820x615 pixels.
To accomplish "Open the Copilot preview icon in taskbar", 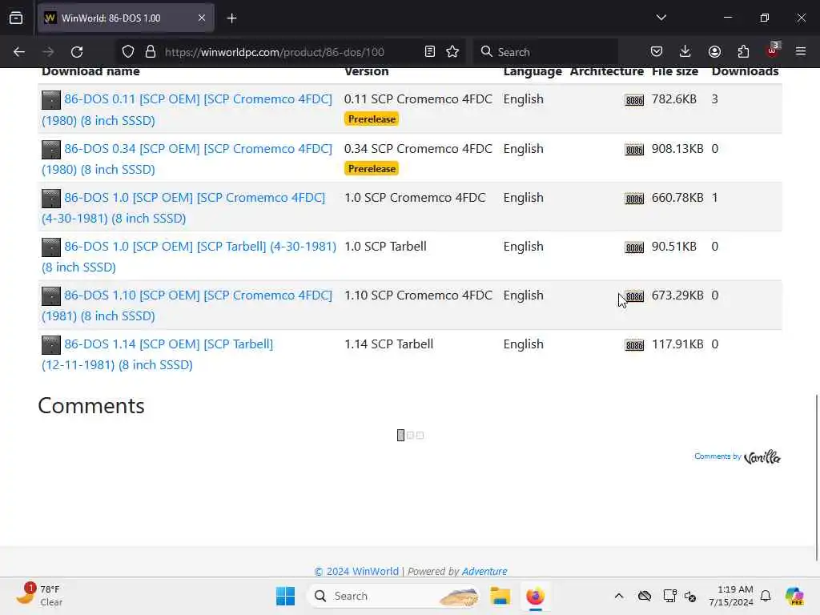I will pyautogui.click(x=794, y=596).
